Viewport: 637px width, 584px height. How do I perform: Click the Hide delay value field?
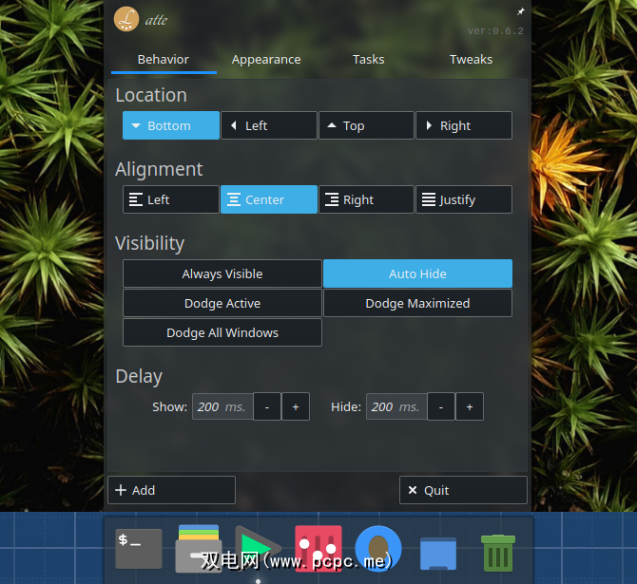click(x=396, y=406)
